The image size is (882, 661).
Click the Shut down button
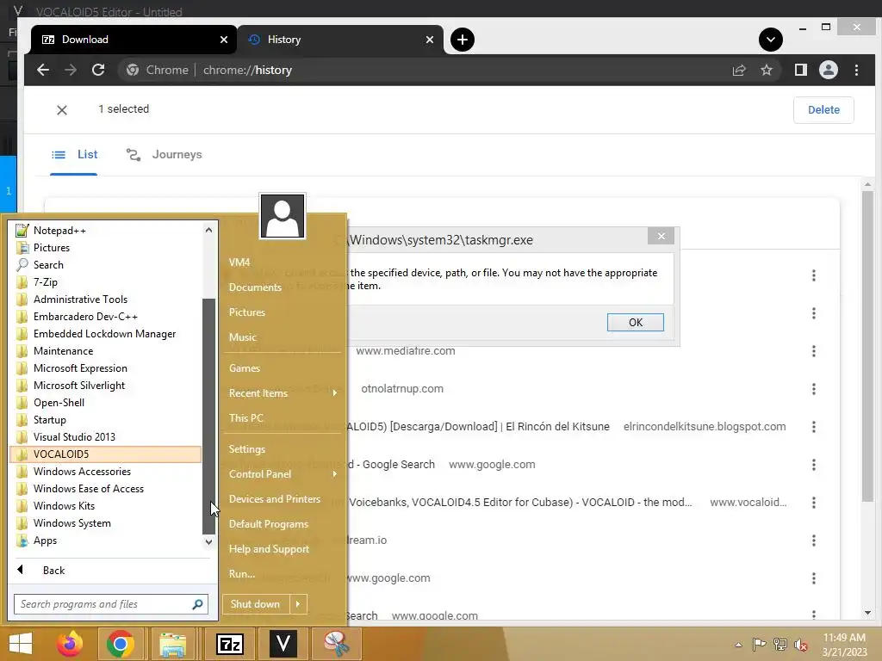(255, 604)
